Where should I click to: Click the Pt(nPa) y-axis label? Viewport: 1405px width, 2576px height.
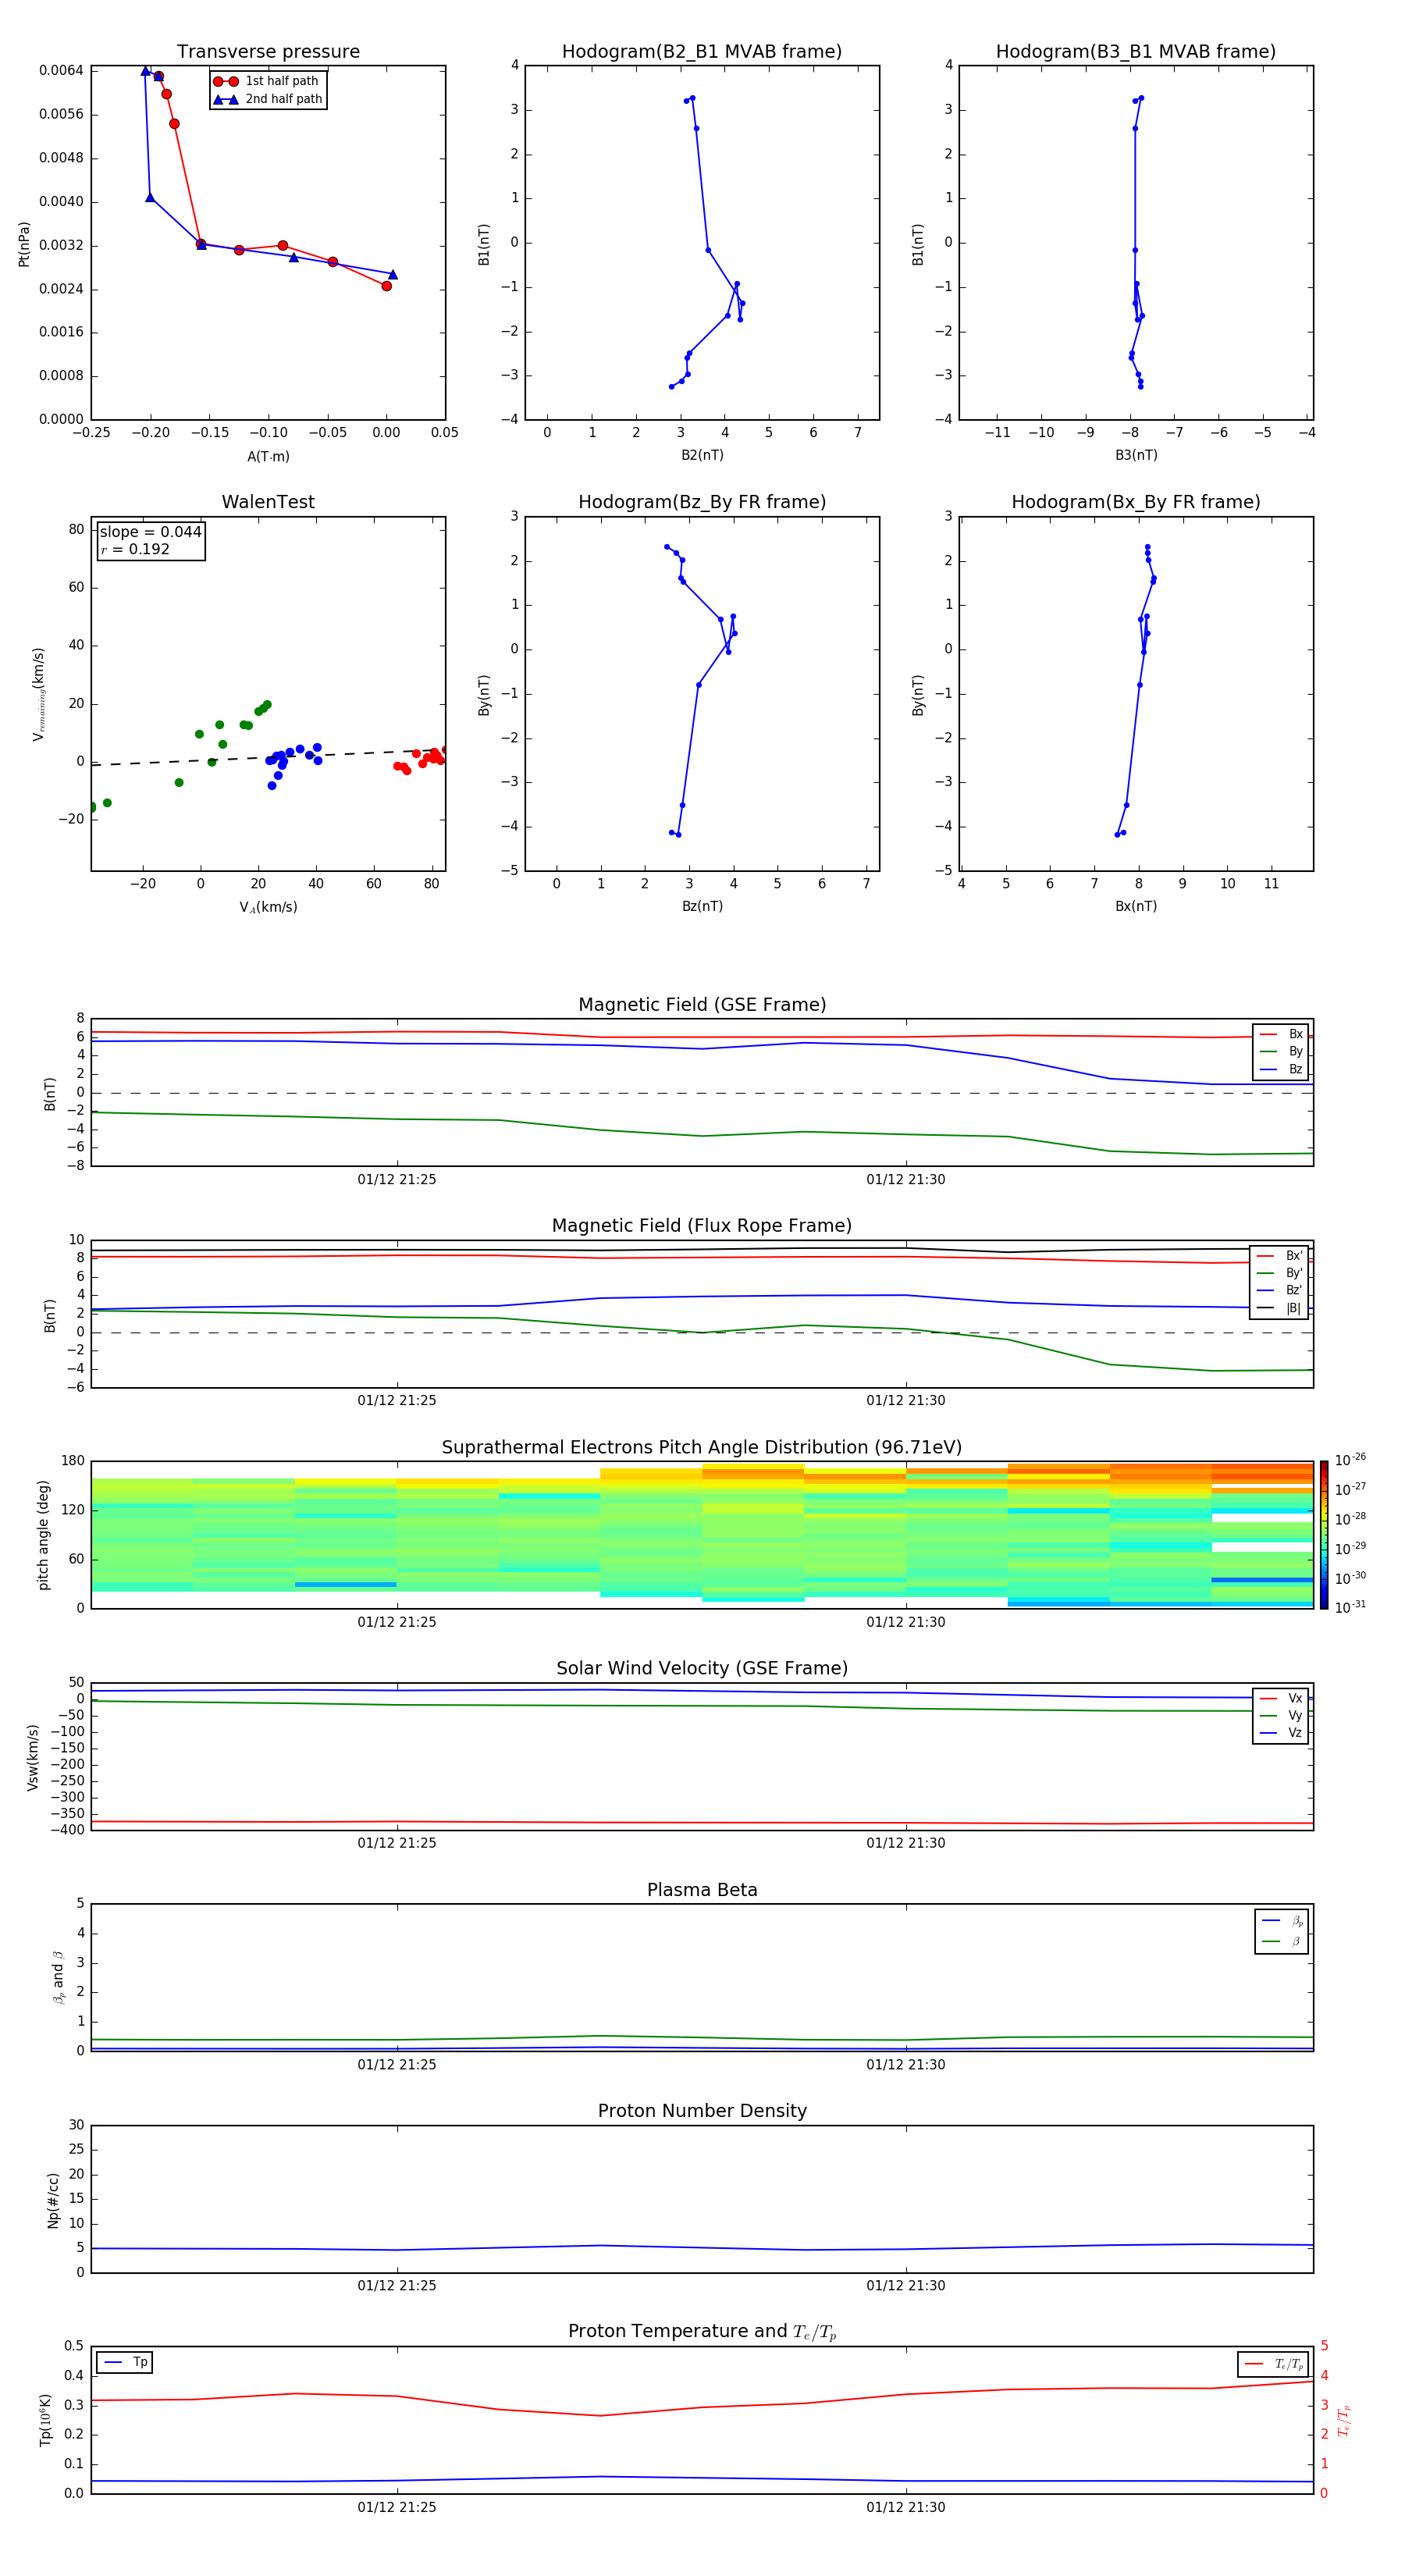[x=24, y=243]
